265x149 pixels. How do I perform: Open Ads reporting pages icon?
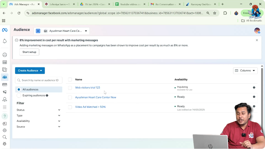point(5,70)
